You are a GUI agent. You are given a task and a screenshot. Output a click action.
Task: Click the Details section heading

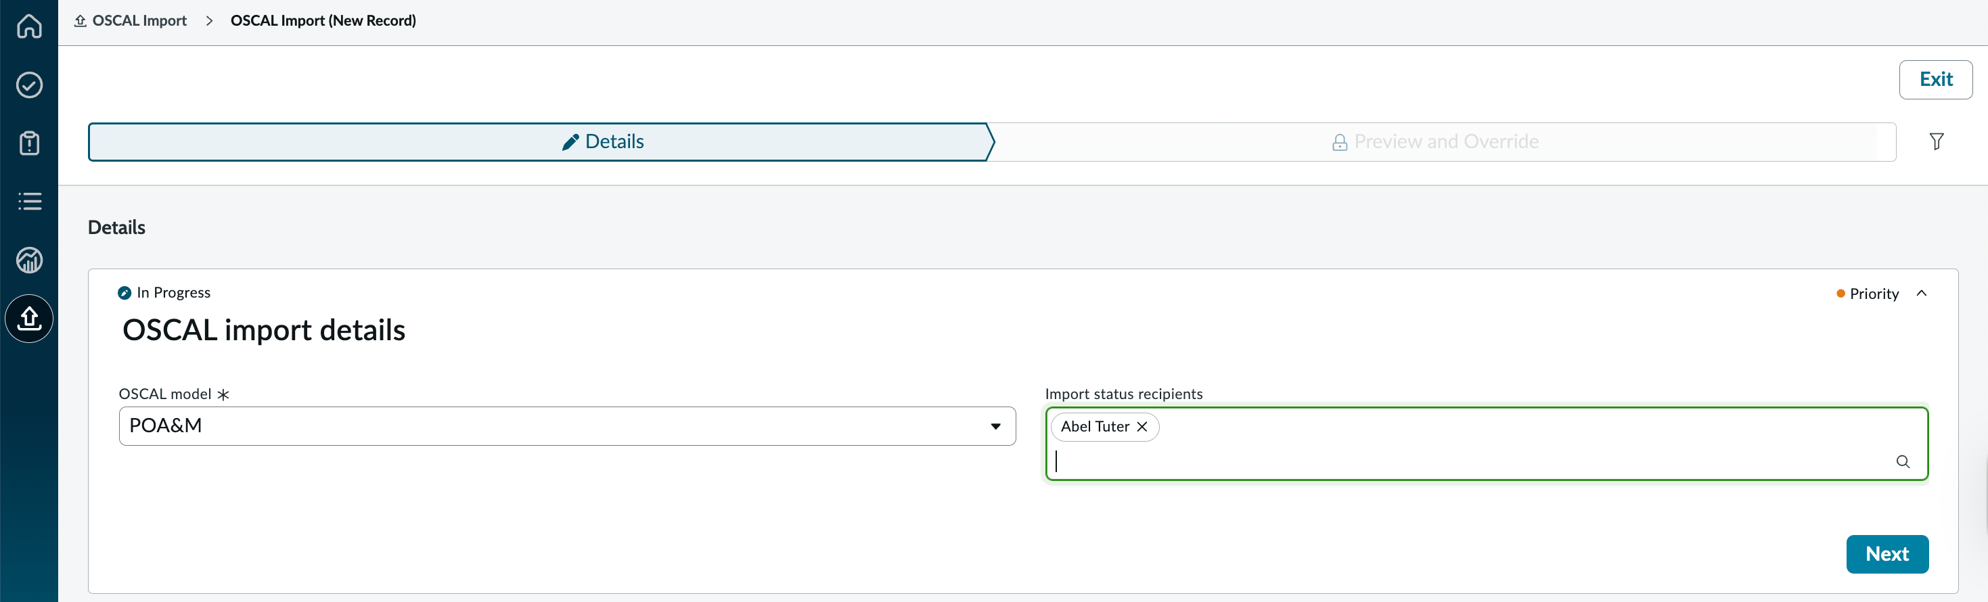[116, 228]
